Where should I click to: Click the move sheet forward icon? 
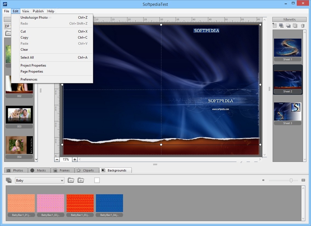pos(281,25)
